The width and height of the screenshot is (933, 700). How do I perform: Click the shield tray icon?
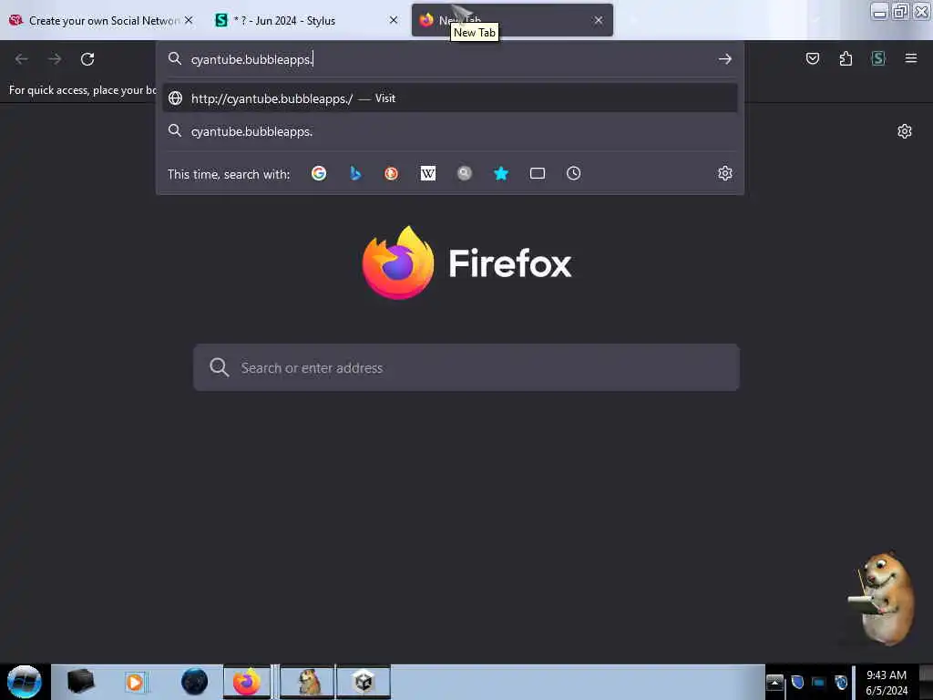coord(797,682)
